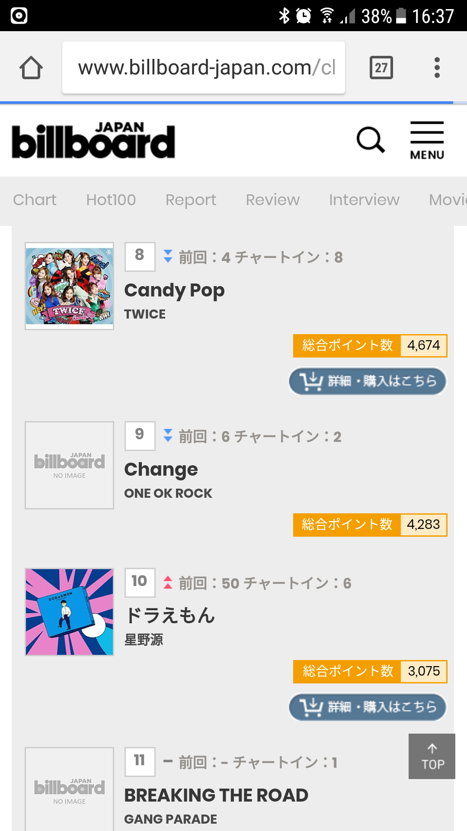Screen dimensions: 467x831
Task: Open the hamburger MENU icon
Action: pyautogui.click(x=427, y=141)
